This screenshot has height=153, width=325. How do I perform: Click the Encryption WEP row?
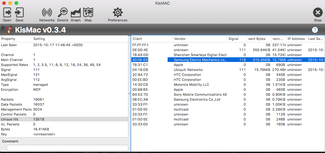coord(64,90)
